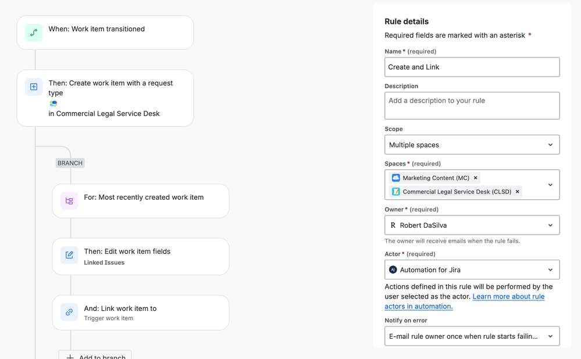Click the rule Name input field

[x=472, y=67]
